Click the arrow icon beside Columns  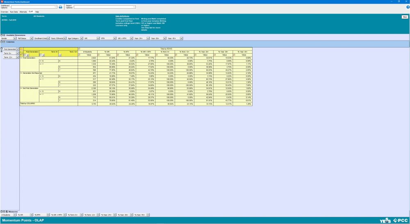click(x=4, y=42)
